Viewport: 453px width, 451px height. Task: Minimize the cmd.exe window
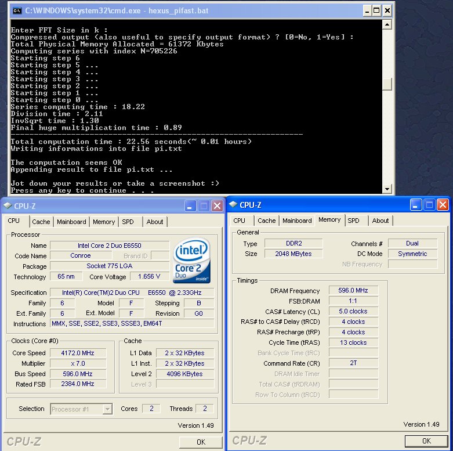click(367, 11)
